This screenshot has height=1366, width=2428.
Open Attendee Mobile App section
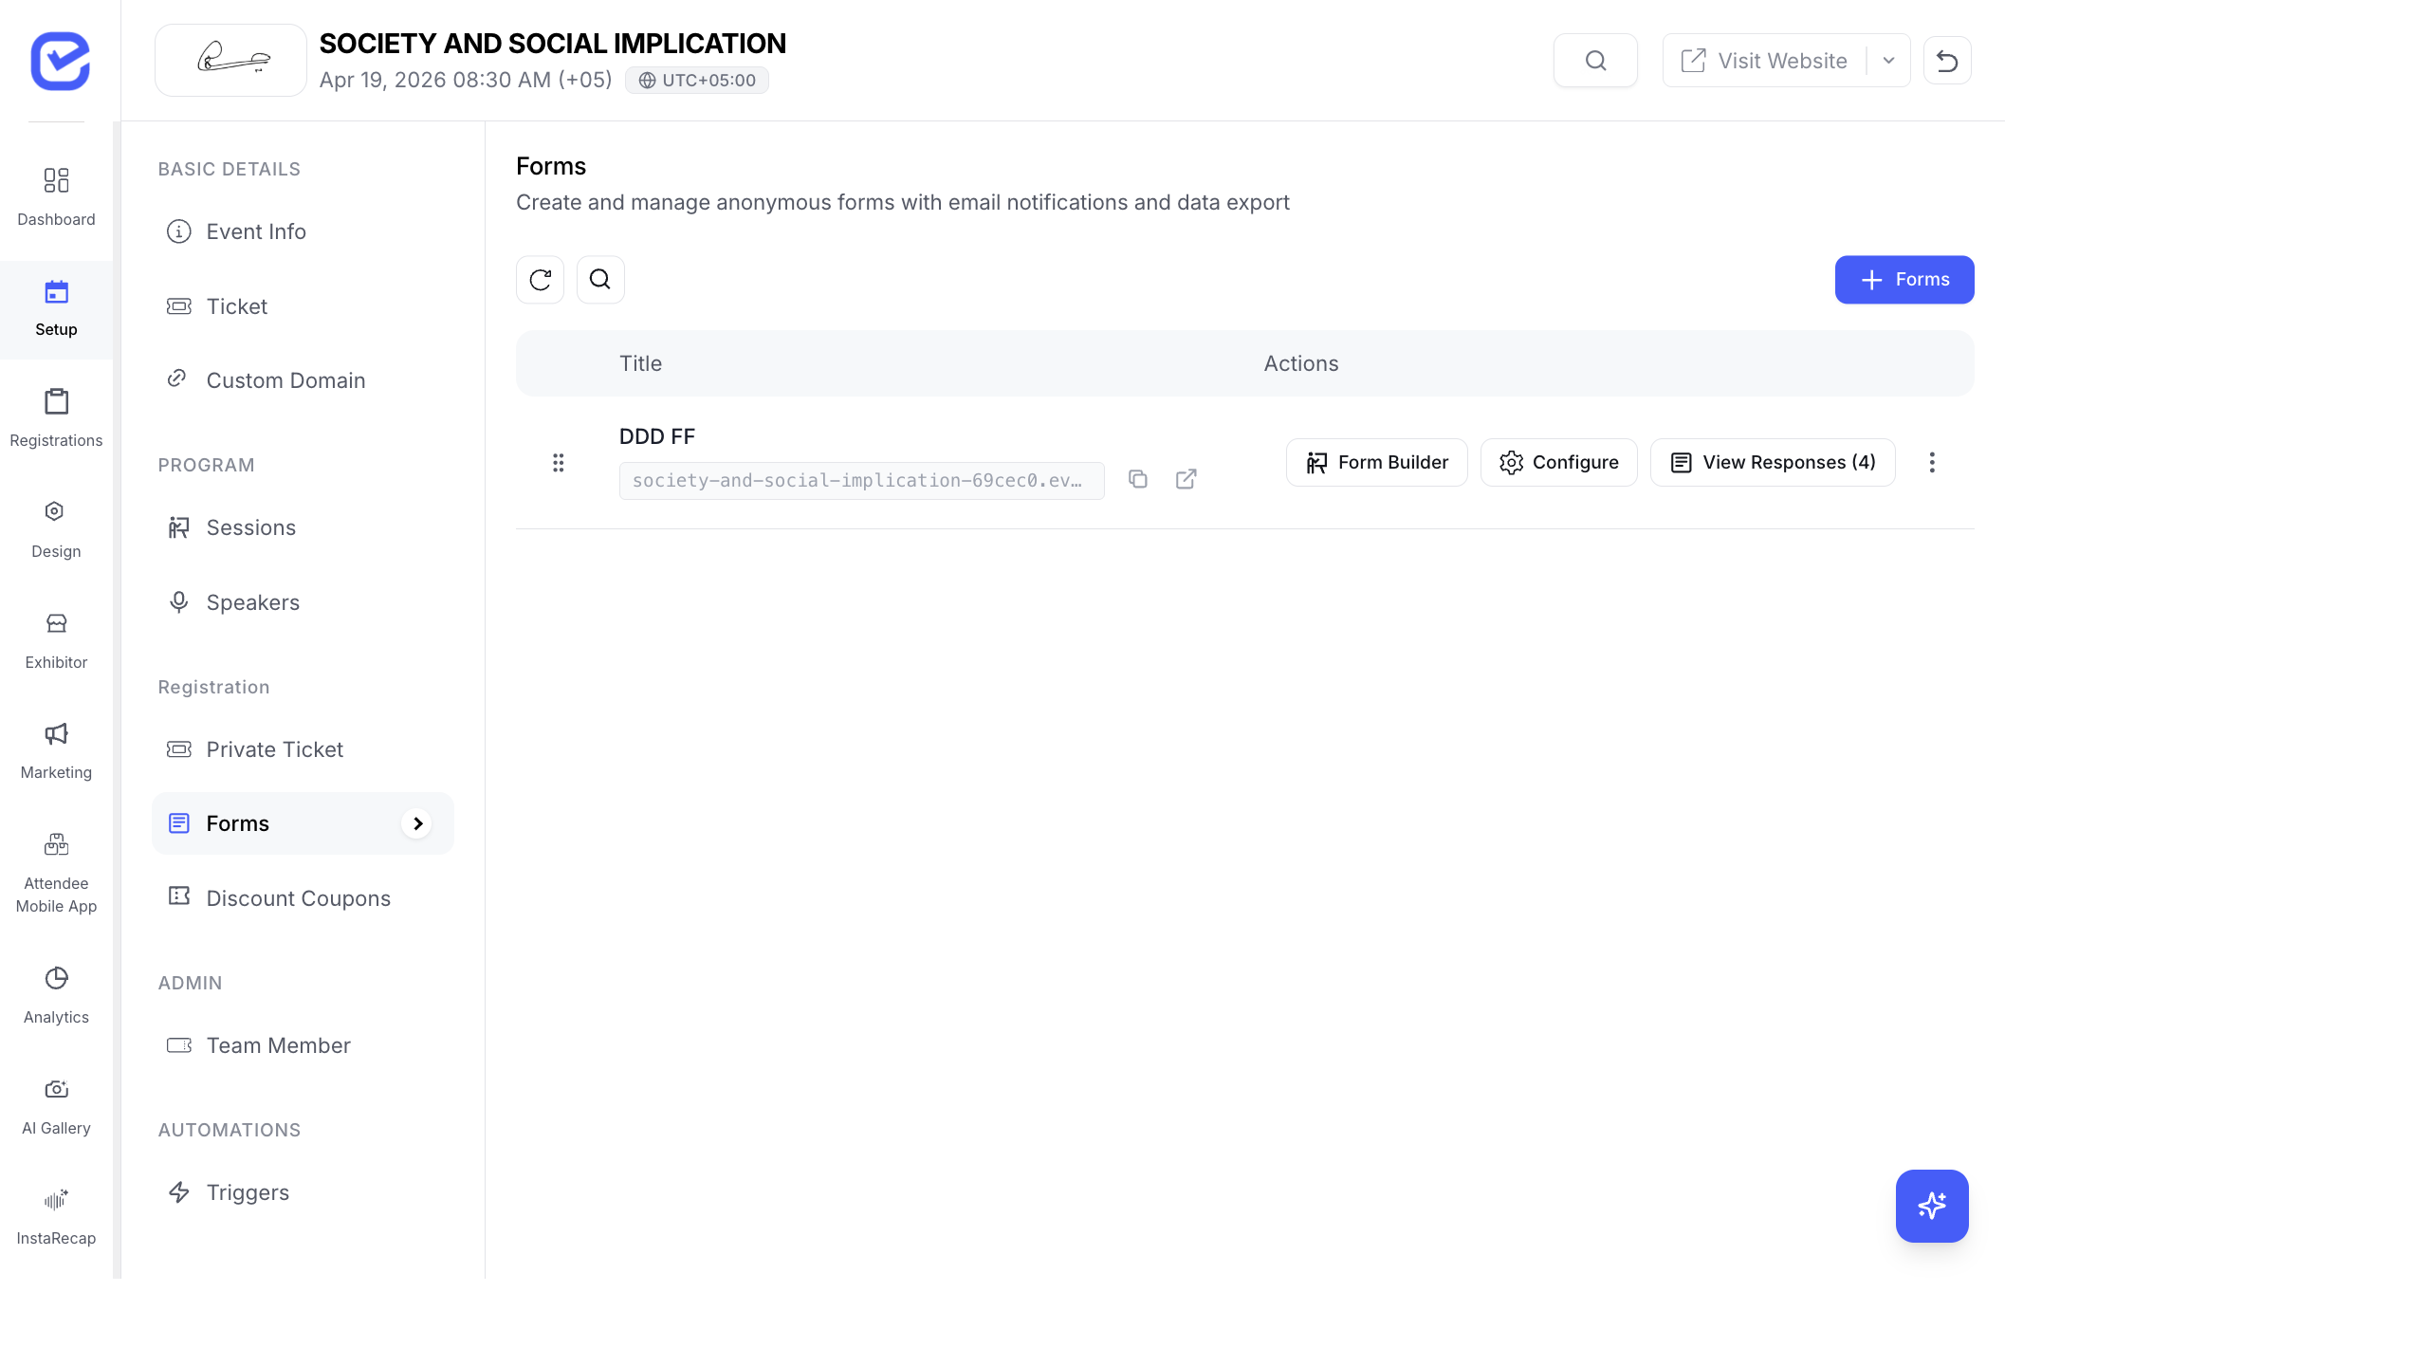click(x=56, y=873)
